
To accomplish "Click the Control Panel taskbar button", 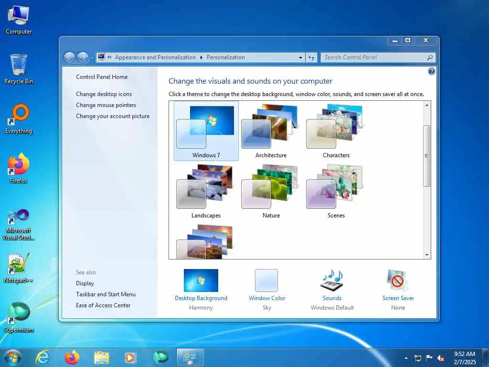I will pos(190,357).
